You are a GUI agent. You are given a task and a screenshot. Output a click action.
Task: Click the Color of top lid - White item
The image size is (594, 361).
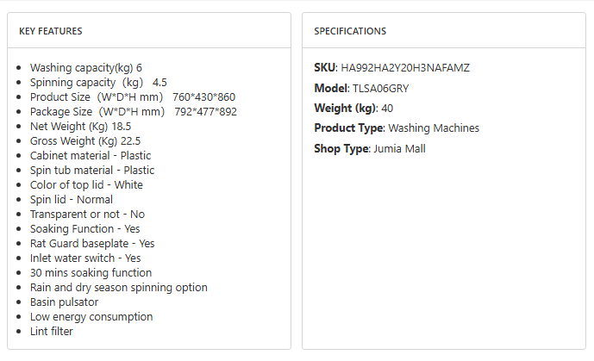pyautogui.click(x=86, y=184)
